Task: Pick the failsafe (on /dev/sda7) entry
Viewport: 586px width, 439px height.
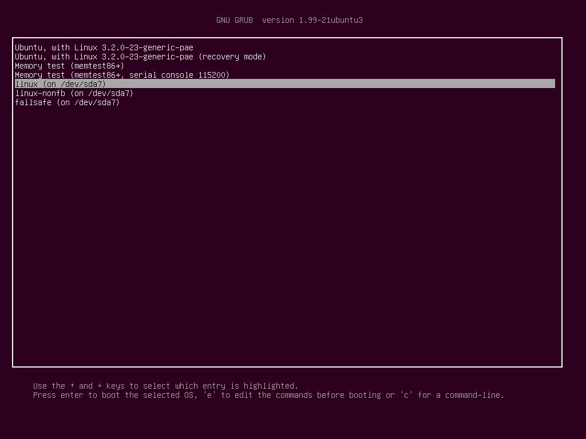Action: 68,102
